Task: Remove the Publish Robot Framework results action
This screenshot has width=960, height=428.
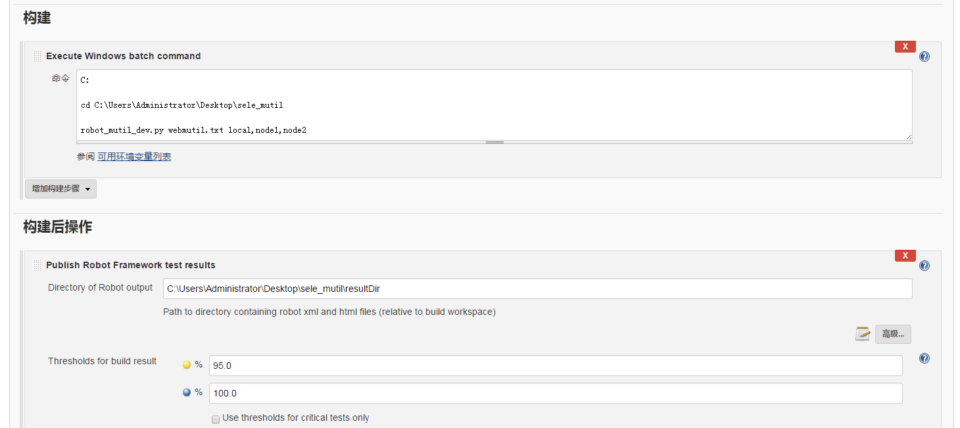Action: [905, 256]
